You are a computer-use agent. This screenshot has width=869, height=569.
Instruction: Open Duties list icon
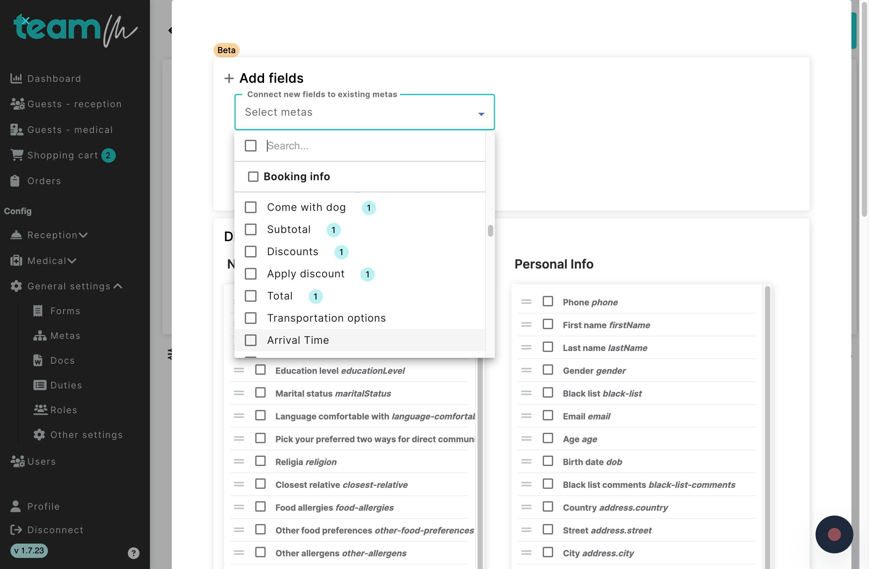point(40,386)
